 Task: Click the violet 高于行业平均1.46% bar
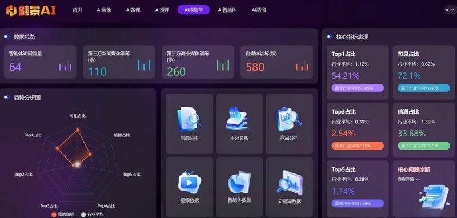[x=358, y=203]
